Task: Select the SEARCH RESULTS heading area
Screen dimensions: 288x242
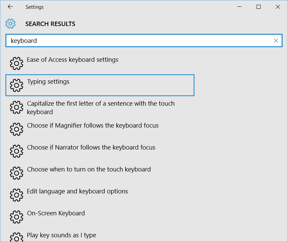Action: click(50, 24)
